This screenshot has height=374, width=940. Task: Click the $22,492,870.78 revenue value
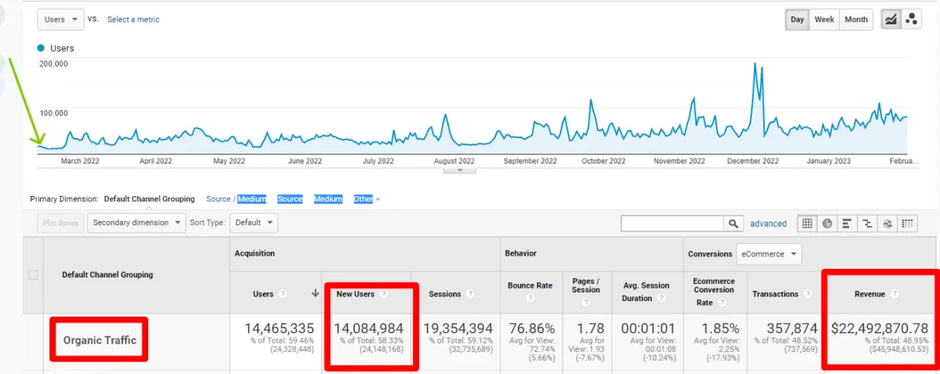coord(880,329)
